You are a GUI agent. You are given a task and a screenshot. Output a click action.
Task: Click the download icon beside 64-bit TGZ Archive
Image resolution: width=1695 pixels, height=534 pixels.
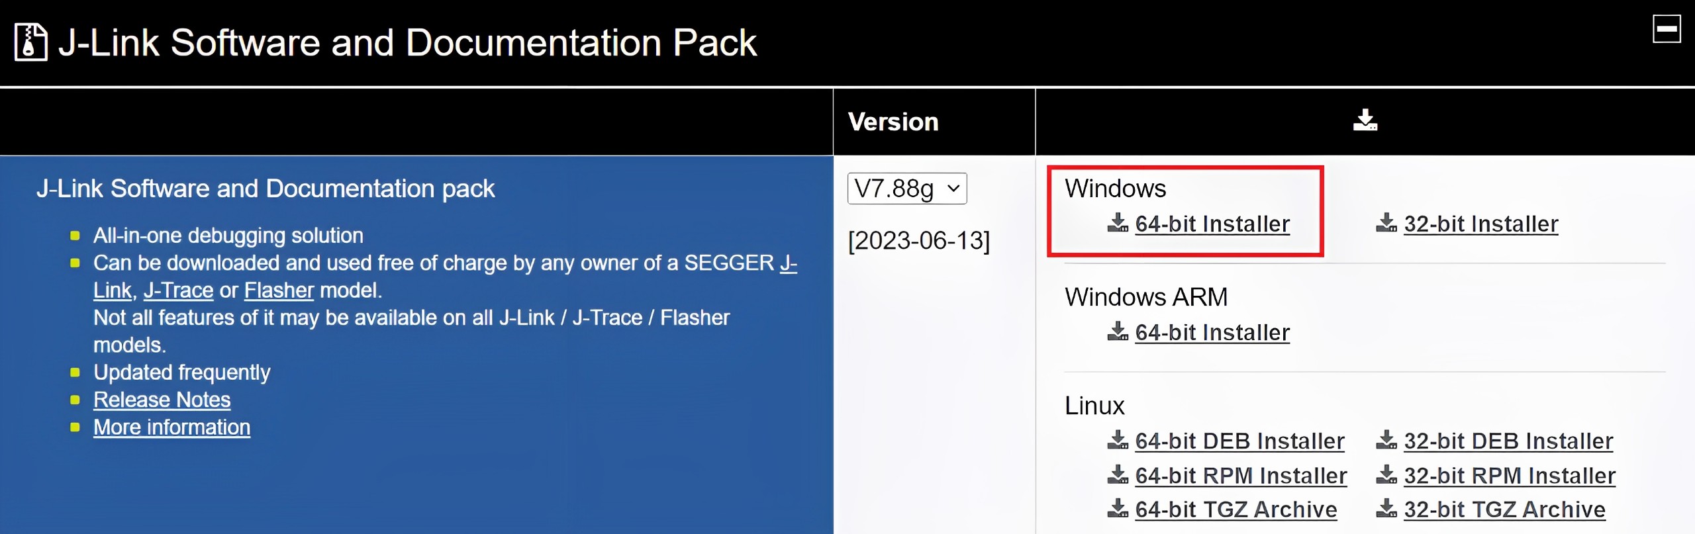tap(1119, 510)
